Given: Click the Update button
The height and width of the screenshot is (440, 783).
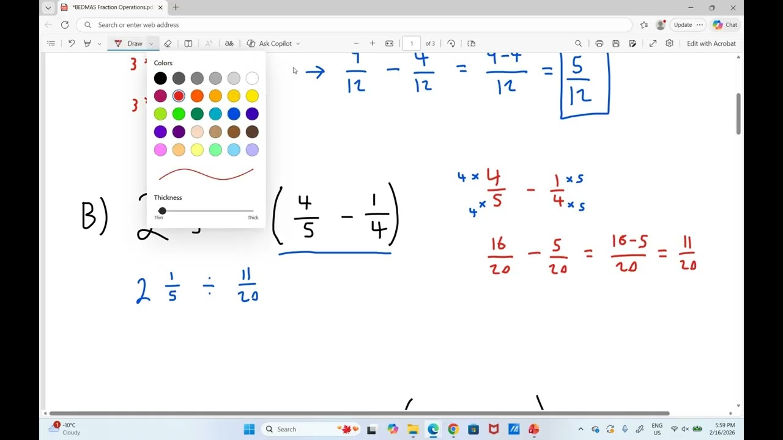Looking at the screenshot, I should (x=688, y=25).
